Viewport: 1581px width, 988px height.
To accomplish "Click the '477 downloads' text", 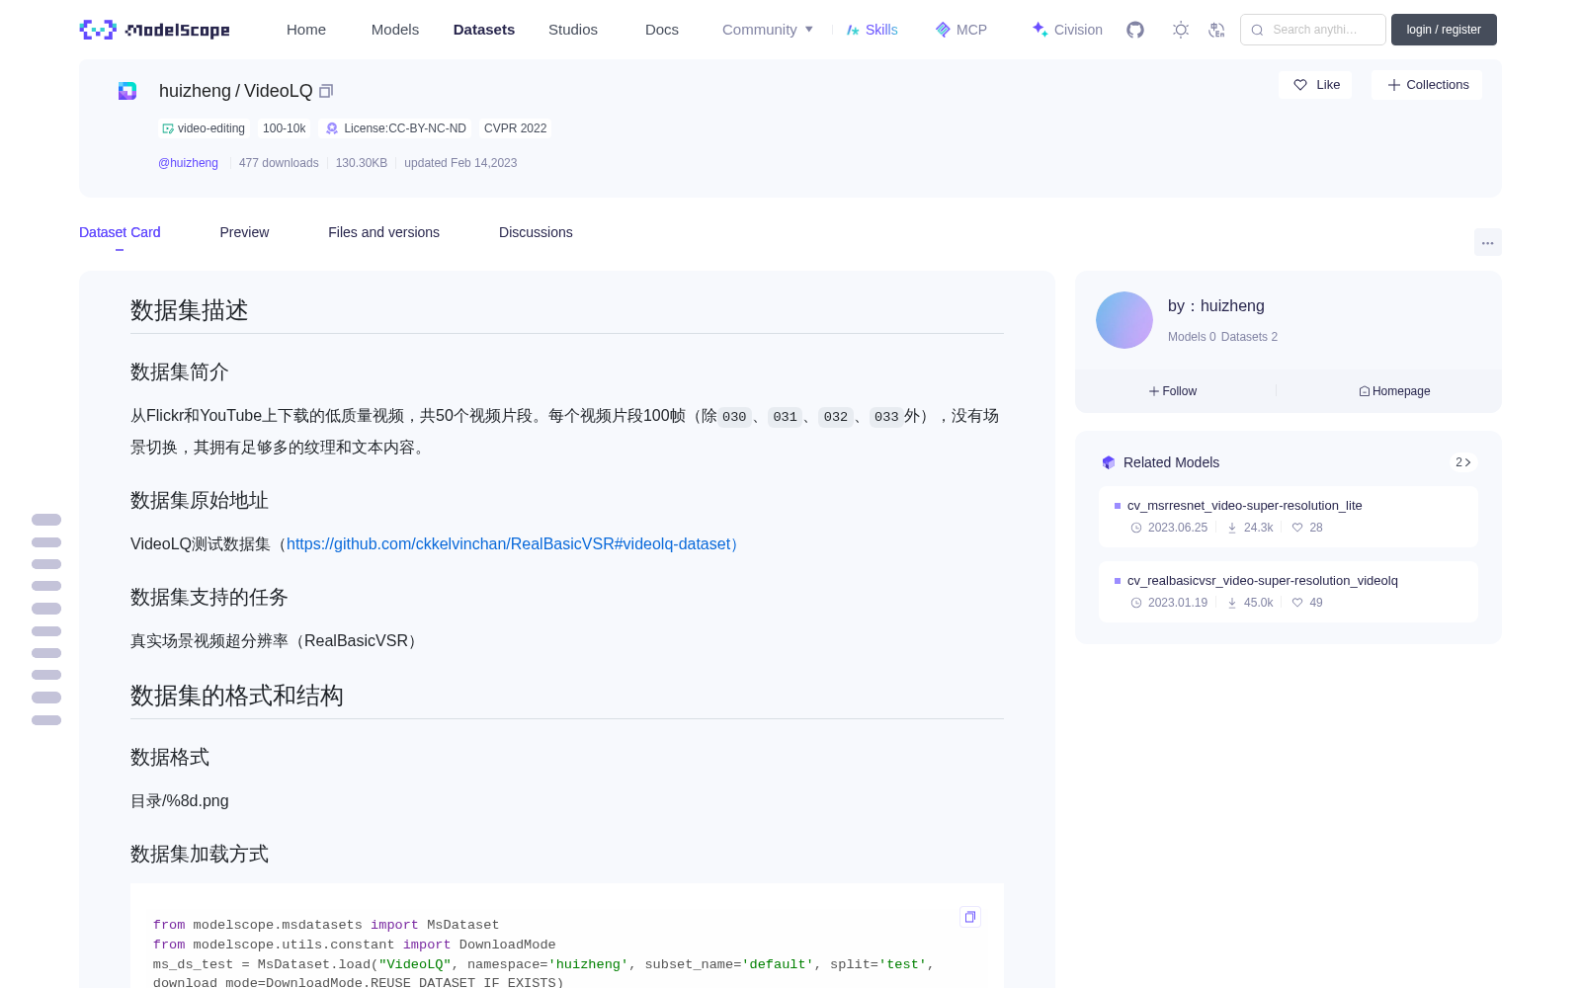I will 279,163.
